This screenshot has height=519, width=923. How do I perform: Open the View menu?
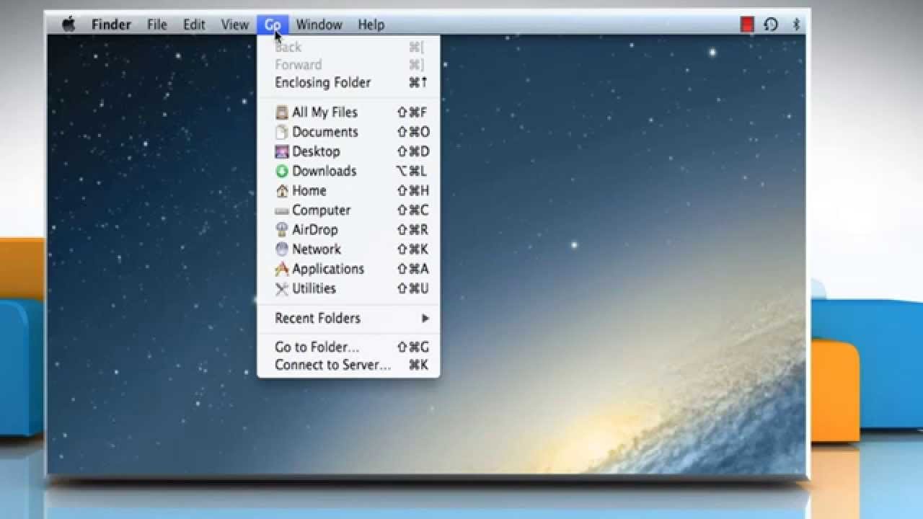(x=234, y=25)
